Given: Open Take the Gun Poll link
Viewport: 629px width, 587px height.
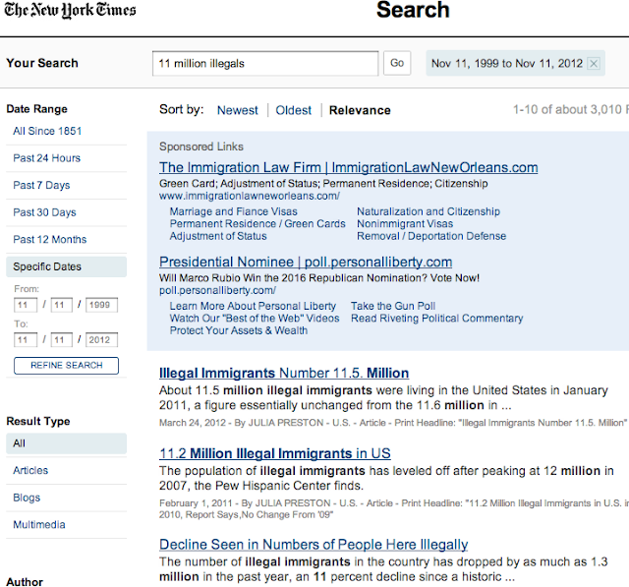Looking at the screenshot, I should tap(393, 306).
